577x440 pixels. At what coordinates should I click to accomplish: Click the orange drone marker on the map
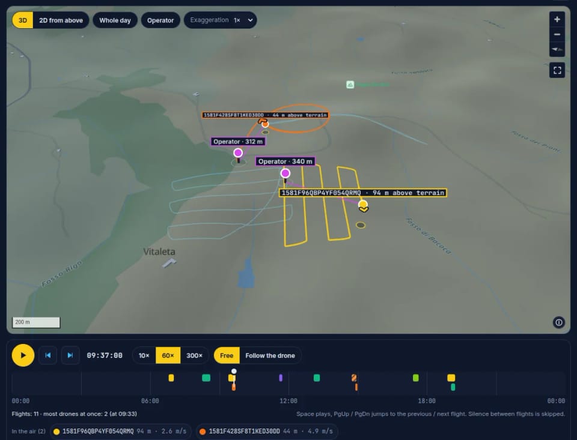(x=265, y=124)
